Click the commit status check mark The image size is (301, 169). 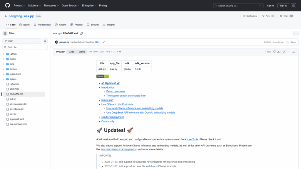pos(104,42)
